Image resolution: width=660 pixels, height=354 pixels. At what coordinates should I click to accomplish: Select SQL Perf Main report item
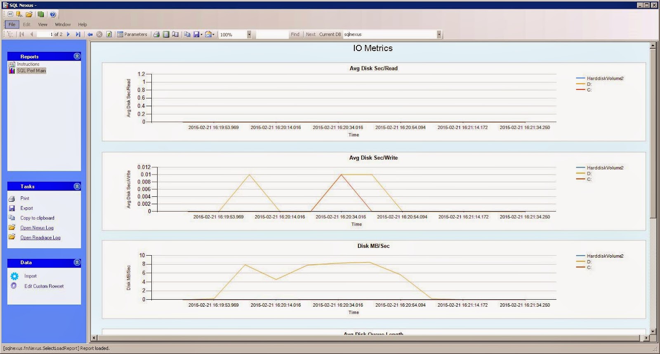[31, 71]
